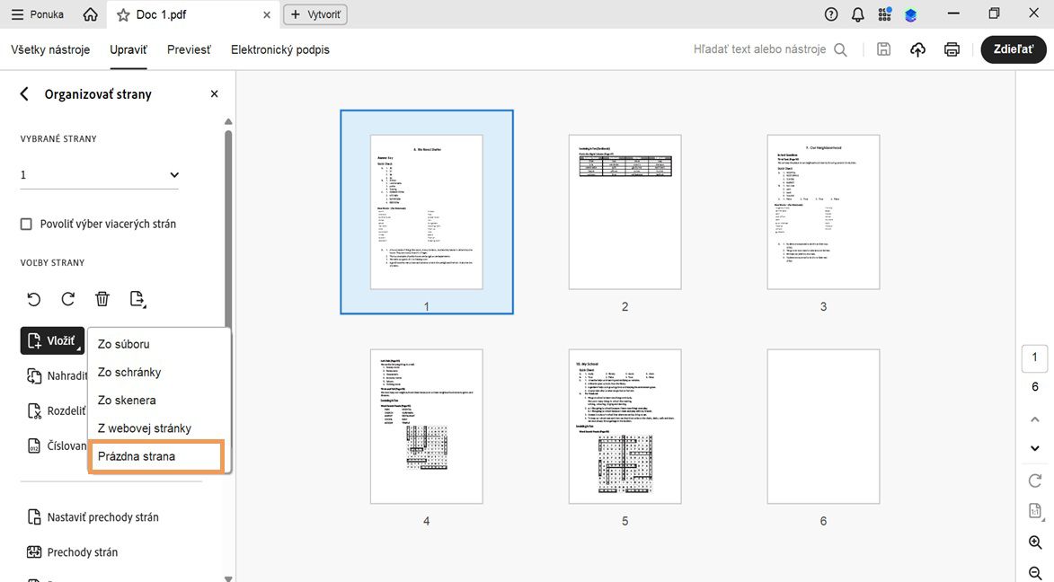1054x582 pixels.
Task: Switch to the Previesť tab
Action: click(x=189, y=49)
